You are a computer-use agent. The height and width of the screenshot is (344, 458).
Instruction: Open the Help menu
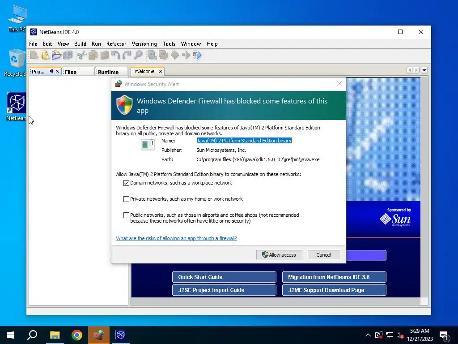pyautogui.click(x=212, y=44)
